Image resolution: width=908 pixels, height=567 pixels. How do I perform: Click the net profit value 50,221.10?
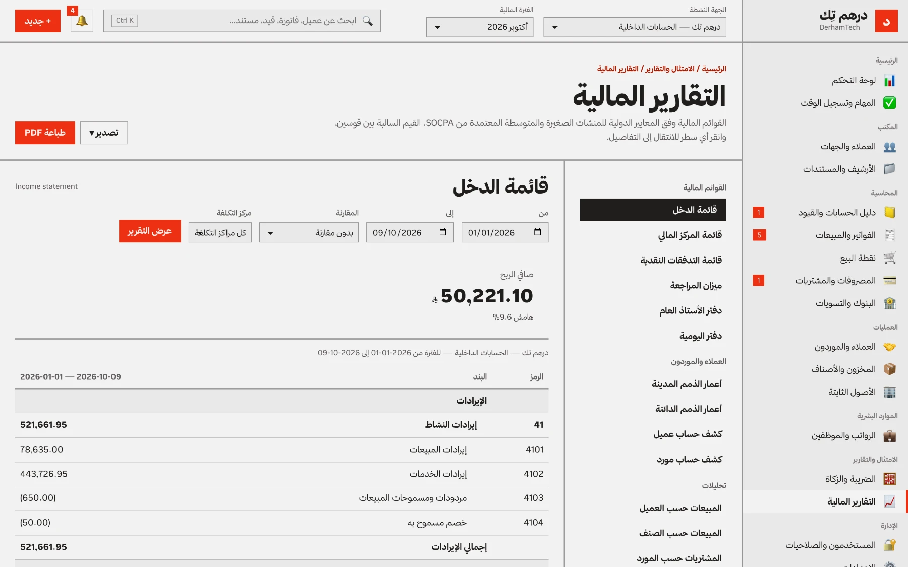click(487, 296)
